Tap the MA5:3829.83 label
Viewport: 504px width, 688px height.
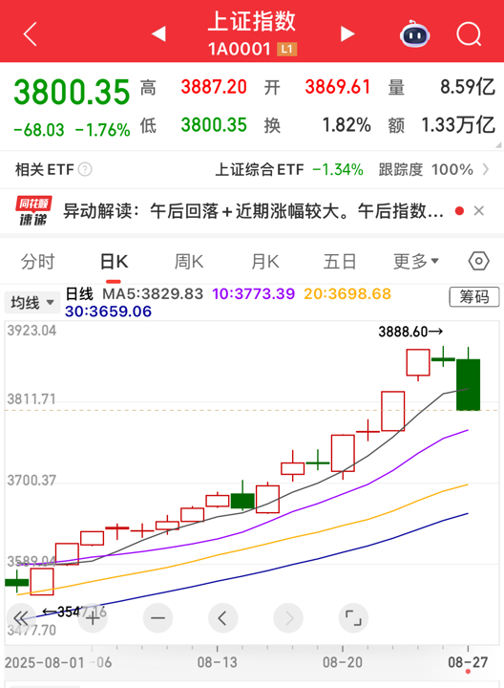pos(153,293)
